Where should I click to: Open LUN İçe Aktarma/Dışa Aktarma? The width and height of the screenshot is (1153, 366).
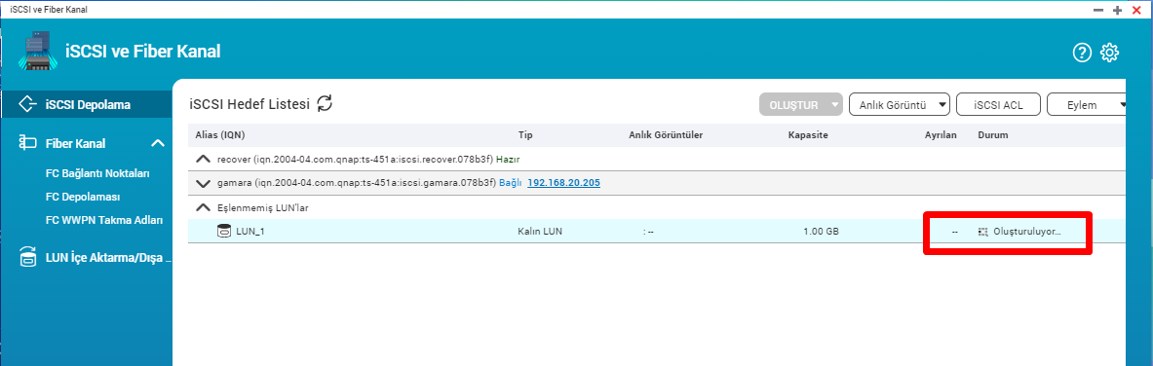[108, 258]
